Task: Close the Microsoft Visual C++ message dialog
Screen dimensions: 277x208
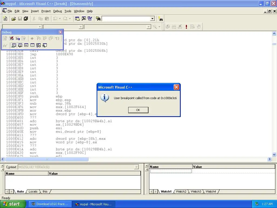Action: (176, 87)
